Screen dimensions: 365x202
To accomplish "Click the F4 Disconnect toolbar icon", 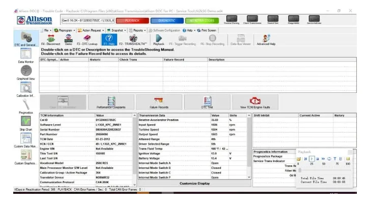I will (50, 40).
